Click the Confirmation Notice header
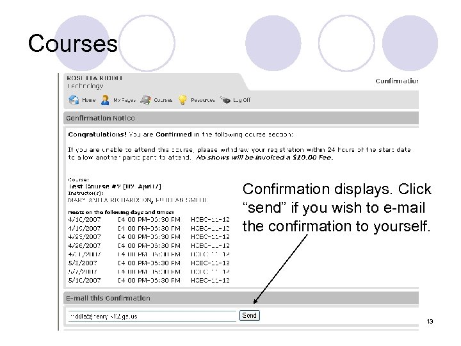This screenshot has width=461, height=346. pos(241,118)
